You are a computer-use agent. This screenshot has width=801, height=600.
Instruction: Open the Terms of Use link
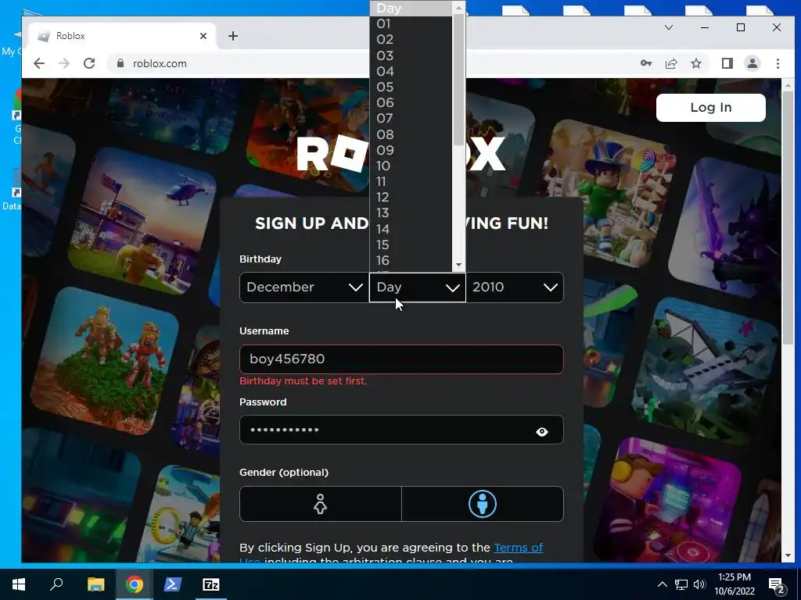coord(518,548)
